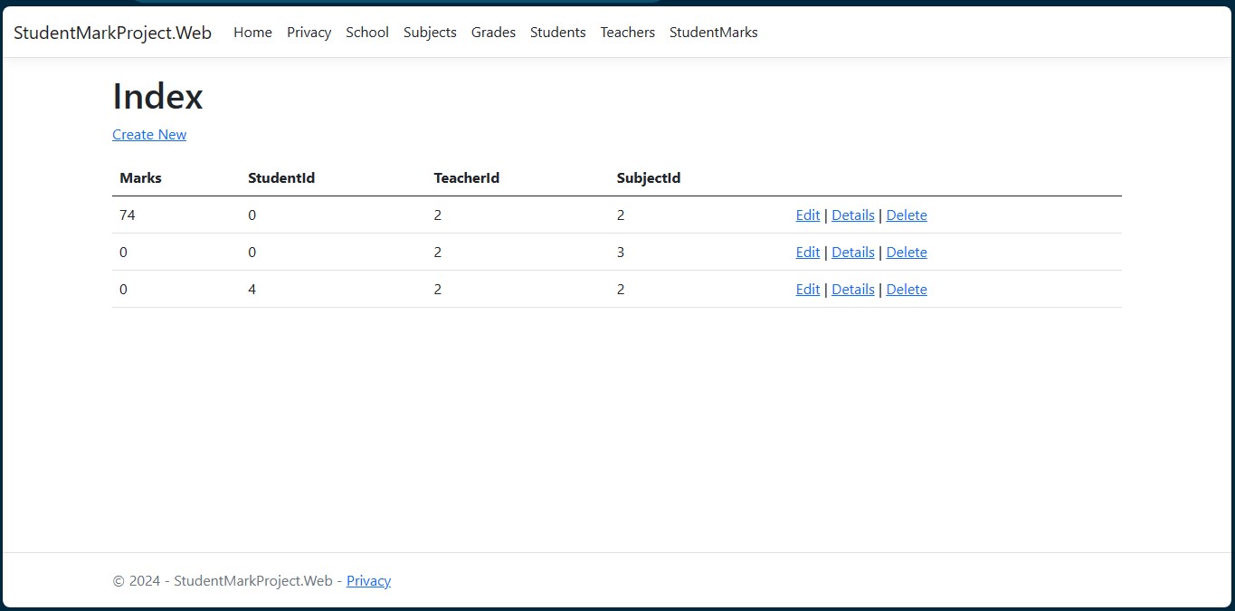The image size is (1235, 611).
Task: Delete the row with SubjectId 3
Action: tap(906, 253)
